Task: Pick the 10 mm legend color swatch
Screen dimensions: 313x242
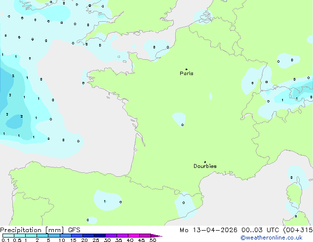Action: (x=65, y=236)
